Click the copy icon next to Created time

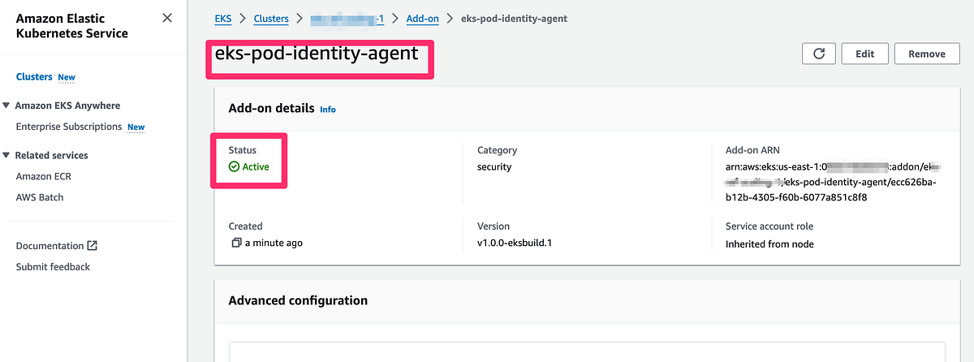click(236, 243)
